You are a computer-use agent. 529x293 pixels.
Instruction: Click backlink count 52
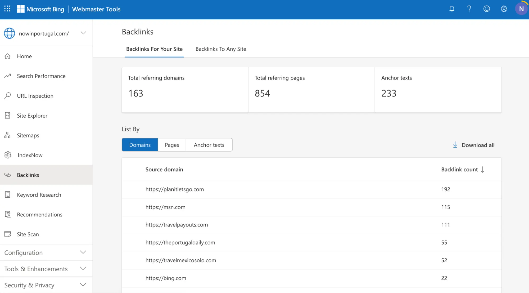pyautogui.click(x=444, y=260)
